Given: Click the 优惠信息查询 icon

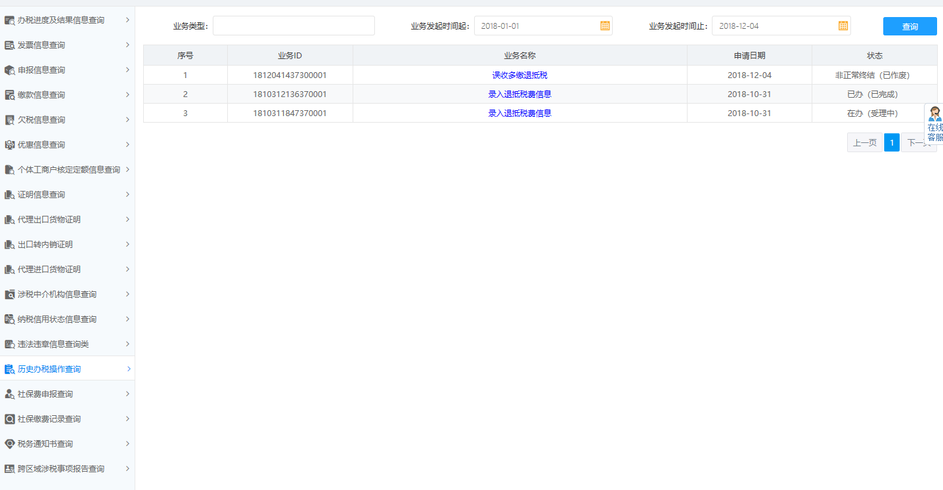Looking at the screenshot, I should pyautogui.click(x=9, y=144).
